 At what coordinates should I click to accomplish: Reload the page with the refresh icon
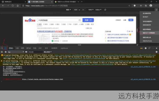13,6
